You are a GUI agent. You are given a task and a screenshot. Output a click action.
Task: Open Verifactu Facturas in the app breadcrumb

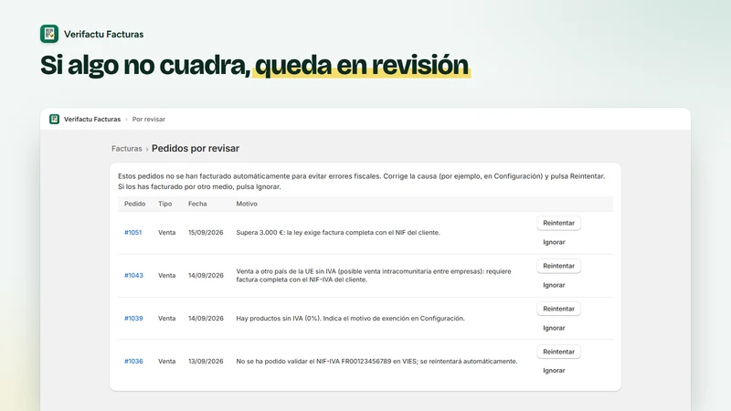(x=92, y=120)
